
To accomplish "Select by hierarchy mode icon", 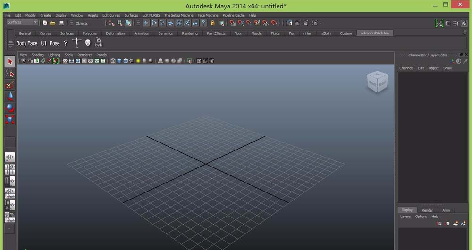I will coord(112,23).
